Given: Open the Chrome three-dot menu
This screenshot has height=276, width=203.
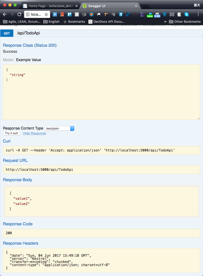Looking at the screenshot, I should 198,15.
